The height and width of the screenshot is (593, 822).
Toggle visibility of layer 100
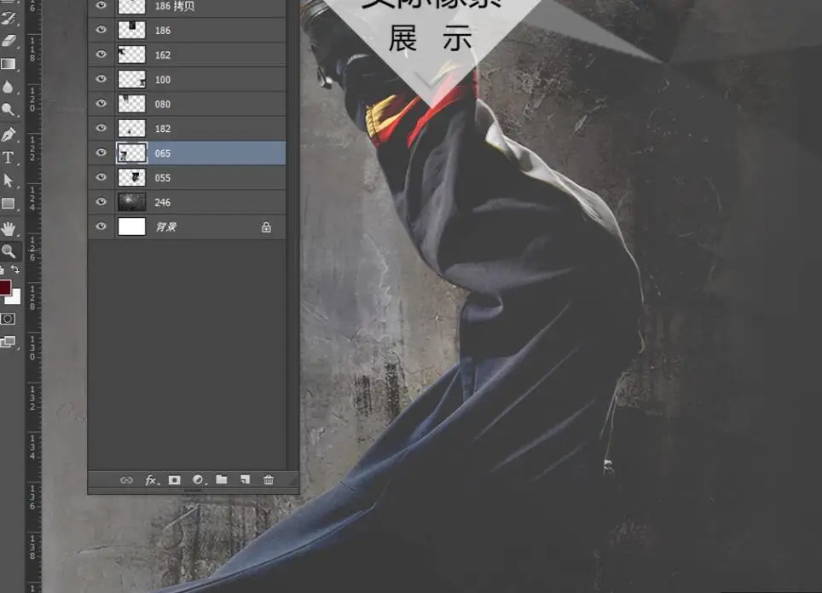tap(101, 79)
